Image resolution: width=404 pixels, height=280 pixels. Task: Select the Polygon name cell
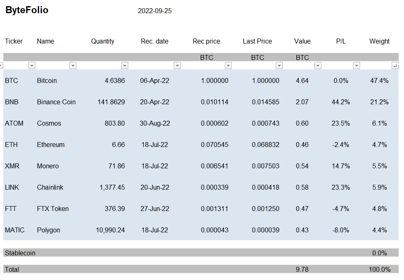(x=48, y=230)
